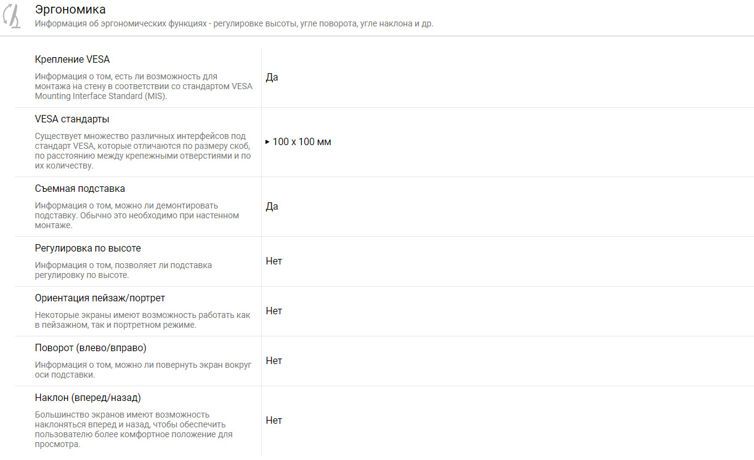
Task: Click the ergonomics subtitle description under heading
Action: 234,24
